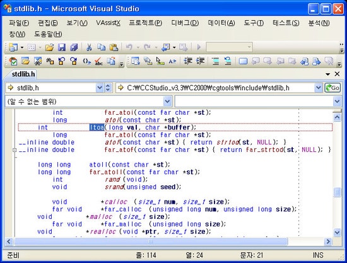This screenshot has height=263, width=347.
Task: Open the 도움말(H) menu
Action: point(48,34)
